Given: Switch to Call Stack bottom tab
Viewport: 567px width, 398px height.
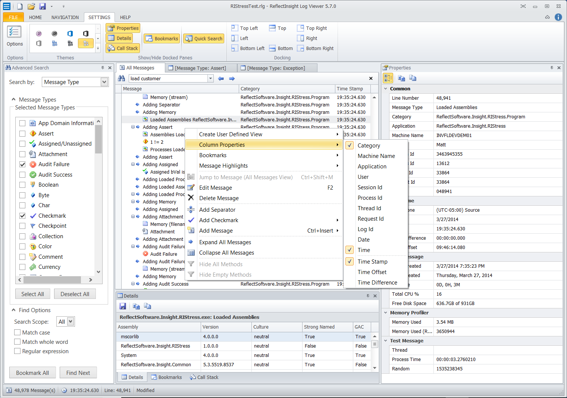Looking at the screenshot, I should click(204, 377).
